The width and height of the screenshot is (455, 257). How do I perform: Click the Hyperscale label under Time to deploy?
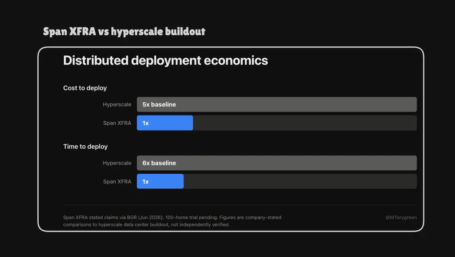(117, 163)
